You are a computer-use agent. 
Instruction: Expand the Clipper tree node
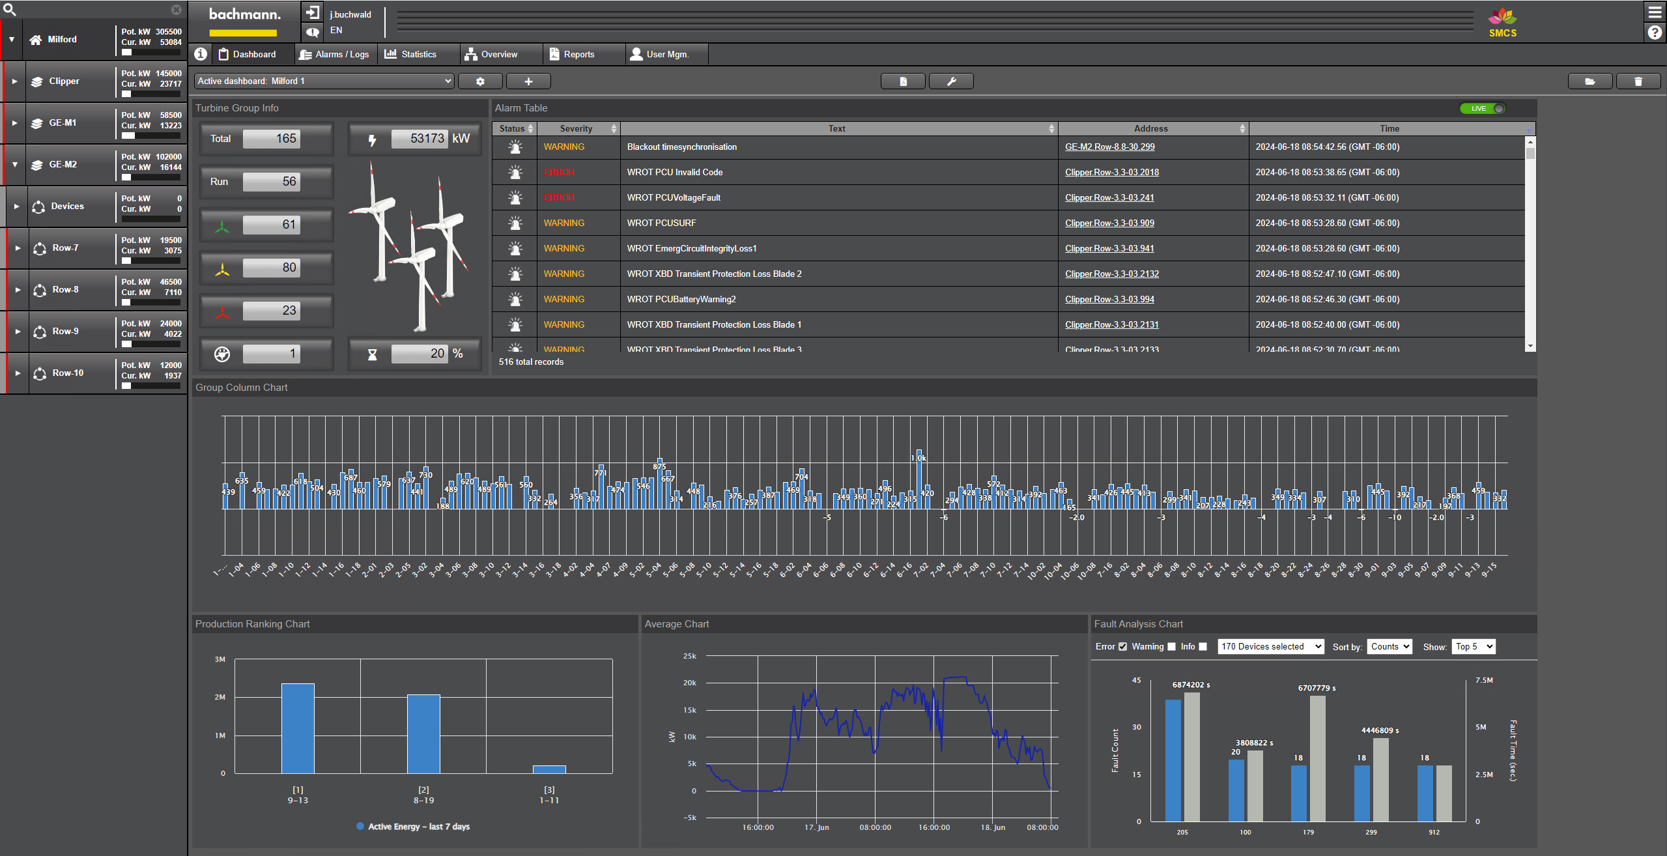pyautogui.click(x=14, y=81)
